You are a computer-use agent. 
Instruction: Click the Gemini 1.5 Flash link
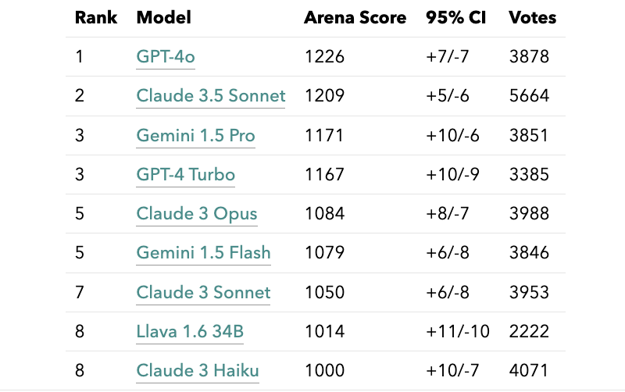(203, 252)
